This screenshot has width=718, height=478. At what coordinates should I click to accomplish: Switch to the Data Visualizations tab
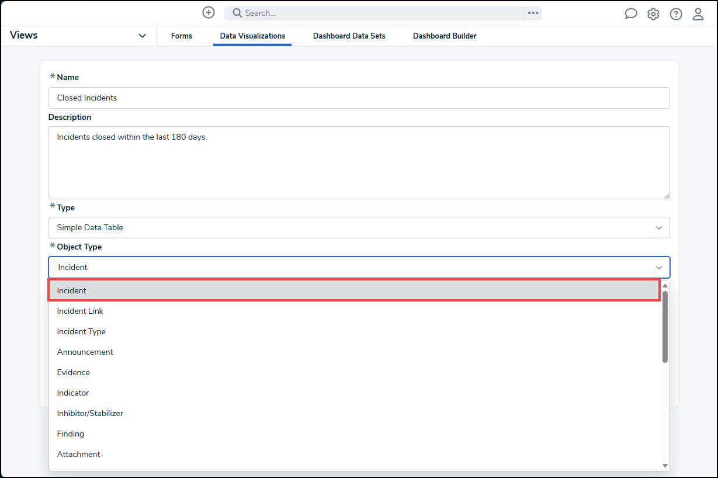pos(252,36)
